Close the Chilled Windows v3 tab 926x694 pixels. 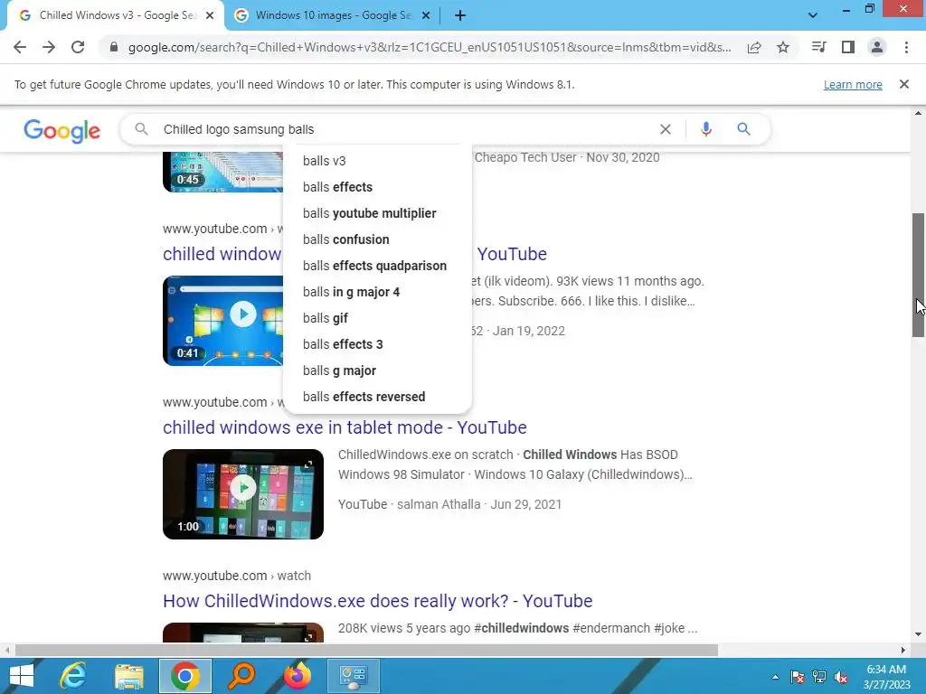(210, 16)
